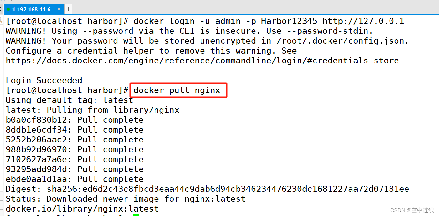The height and width of the screenshot is (216, 439).
Task: Click the left-edge terminal scrollbar
Action: tap(2, 112)
